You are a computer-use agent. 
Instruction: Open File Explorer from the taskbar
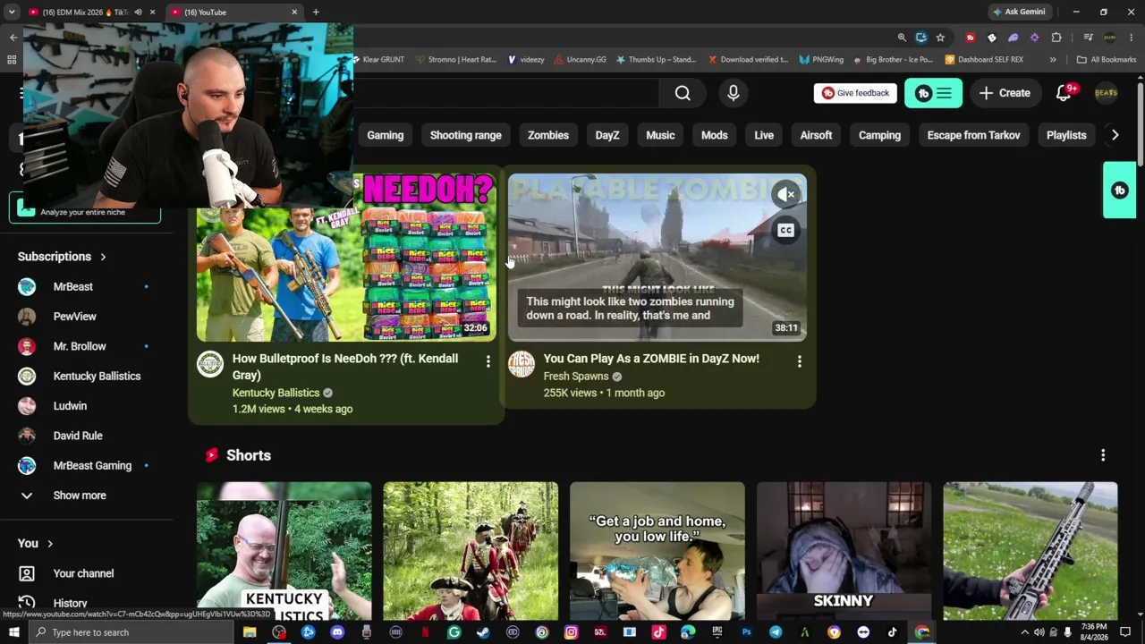pos(250,632)
